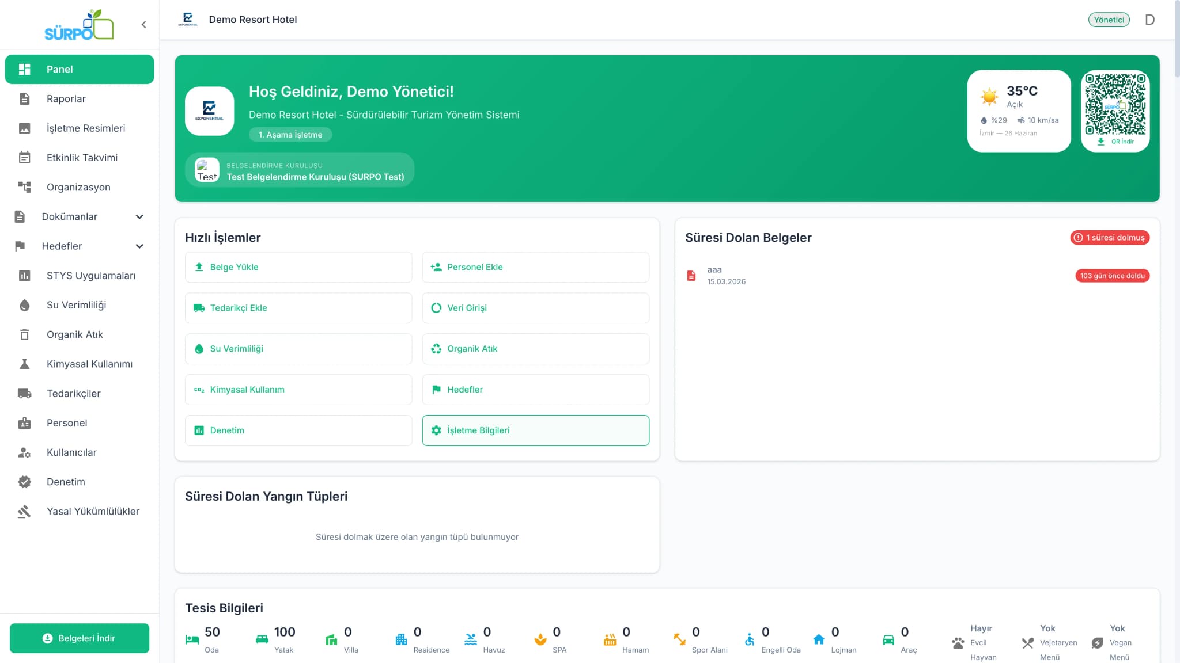
Task: Select Organizasyon in the sidebar
Action: tap(80, 187)
